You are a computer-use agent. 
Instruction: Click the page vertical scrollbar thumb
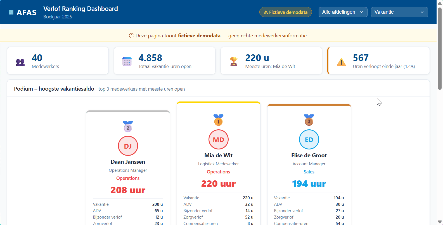(x=440, y=48)
